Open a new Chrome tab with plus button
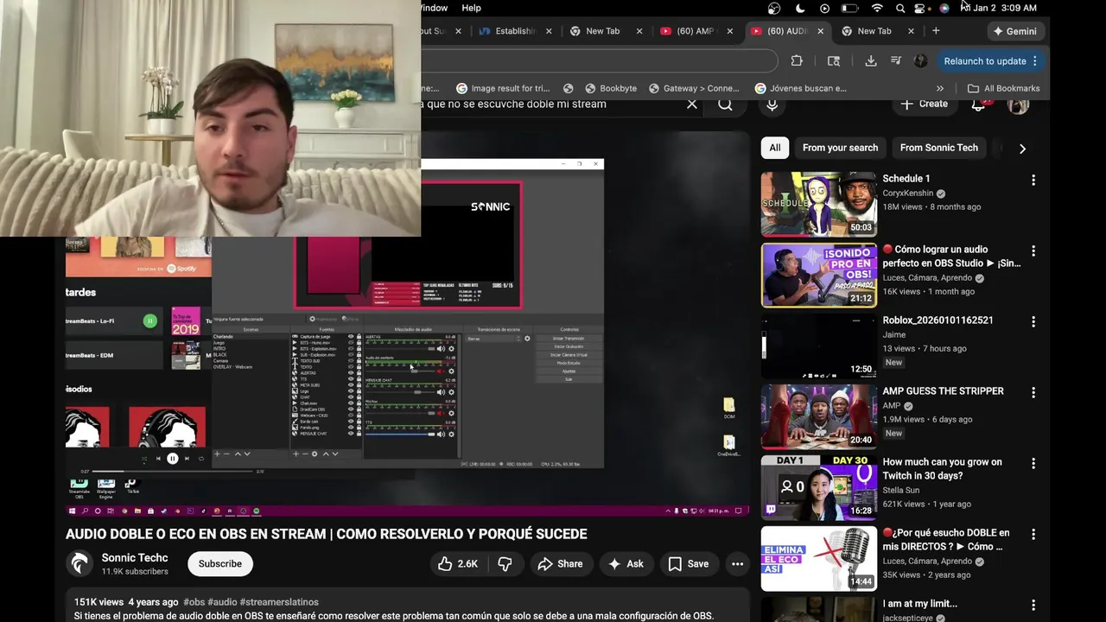This screenshot has width=1106, height=622. coord(936,31)
